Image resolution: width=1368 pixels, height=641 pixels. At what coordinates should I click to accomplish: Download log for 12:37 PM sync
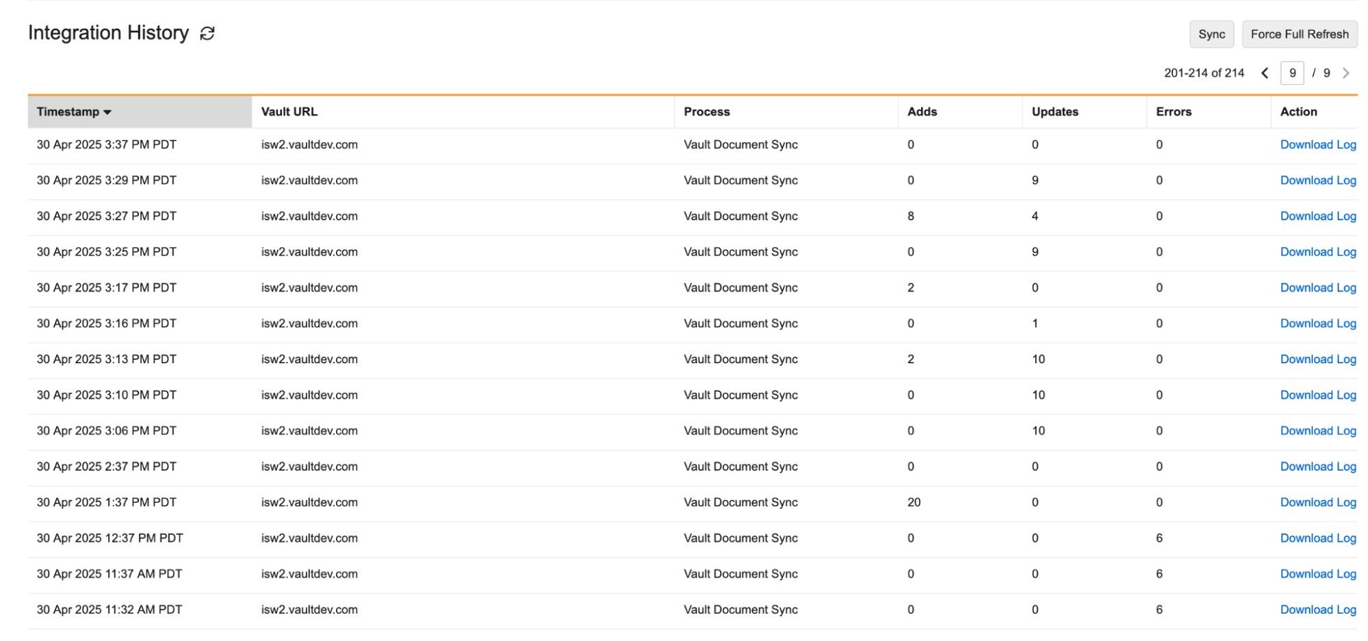pyautogui.click(x=1317, y=538)
